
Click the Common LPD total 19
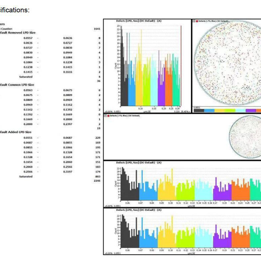(x=99, y=128)
